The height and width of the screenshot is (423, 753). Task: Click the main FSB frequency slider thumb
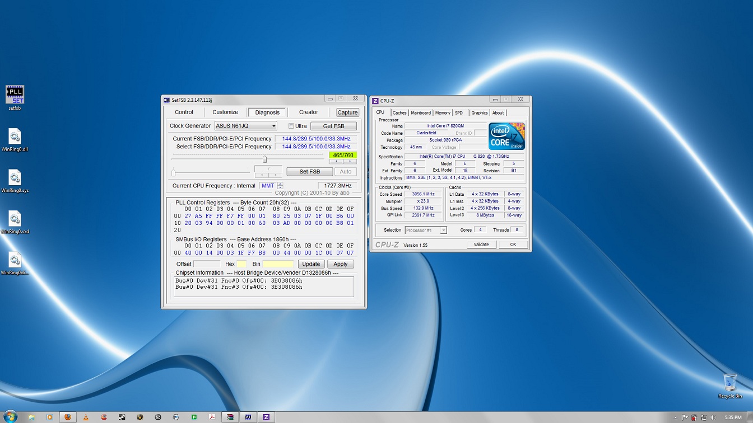tap(264, 159)
